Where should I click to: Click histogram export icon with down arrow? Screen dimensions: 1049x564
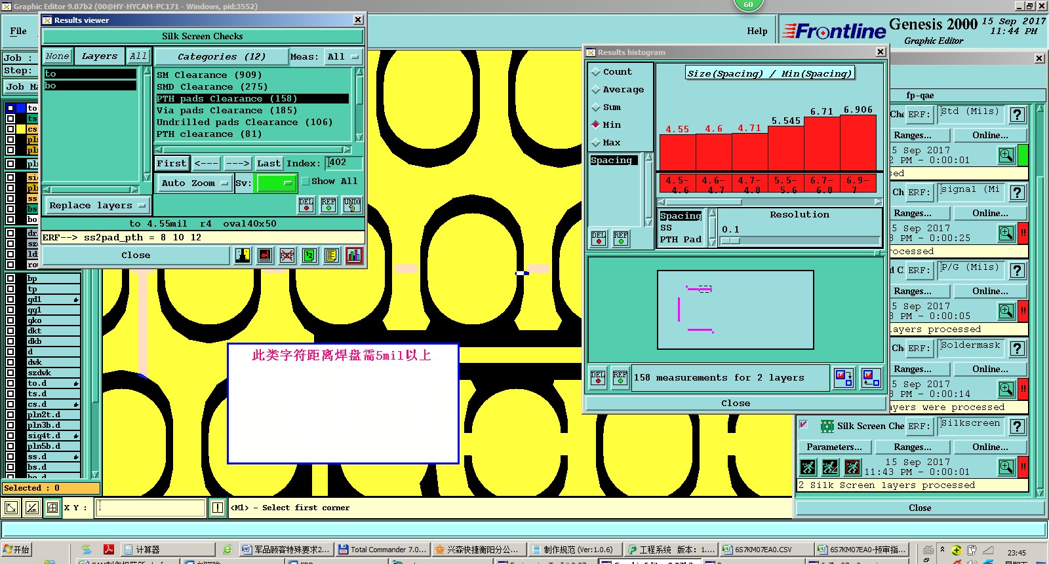[843, 378]
